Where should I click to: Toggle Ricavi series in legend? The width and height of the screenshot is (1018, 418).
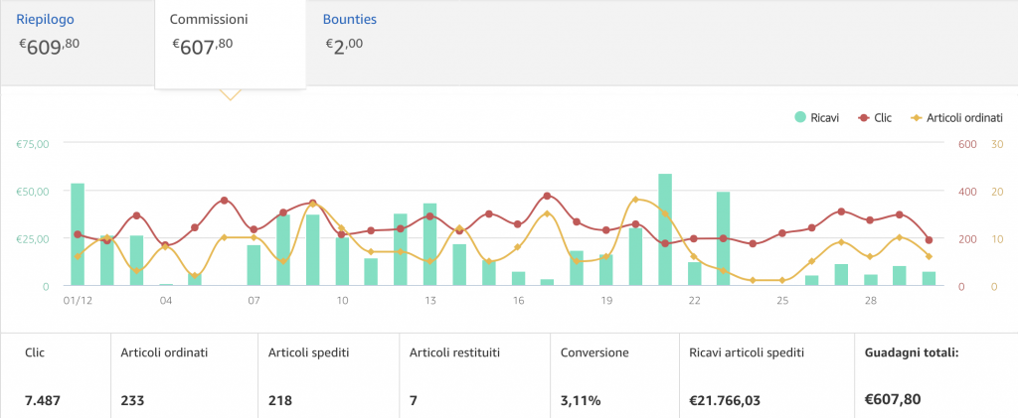coord(817,118)
